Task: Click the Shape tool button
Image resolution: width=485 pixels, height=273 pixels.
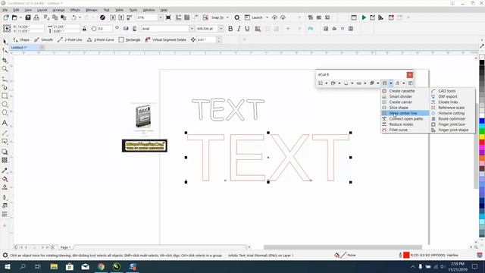Action: 21,39
